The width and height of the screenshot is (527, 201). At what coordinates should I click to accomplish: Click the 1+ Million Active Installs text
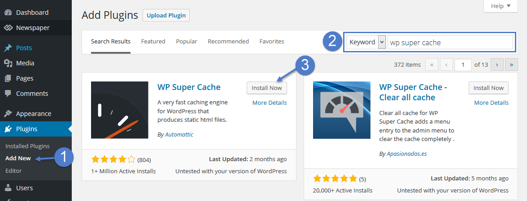(123, 171)
